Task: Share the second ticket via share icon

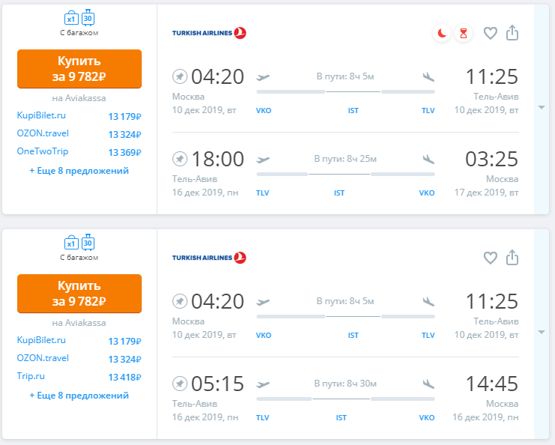Action: tap(512, 258)
